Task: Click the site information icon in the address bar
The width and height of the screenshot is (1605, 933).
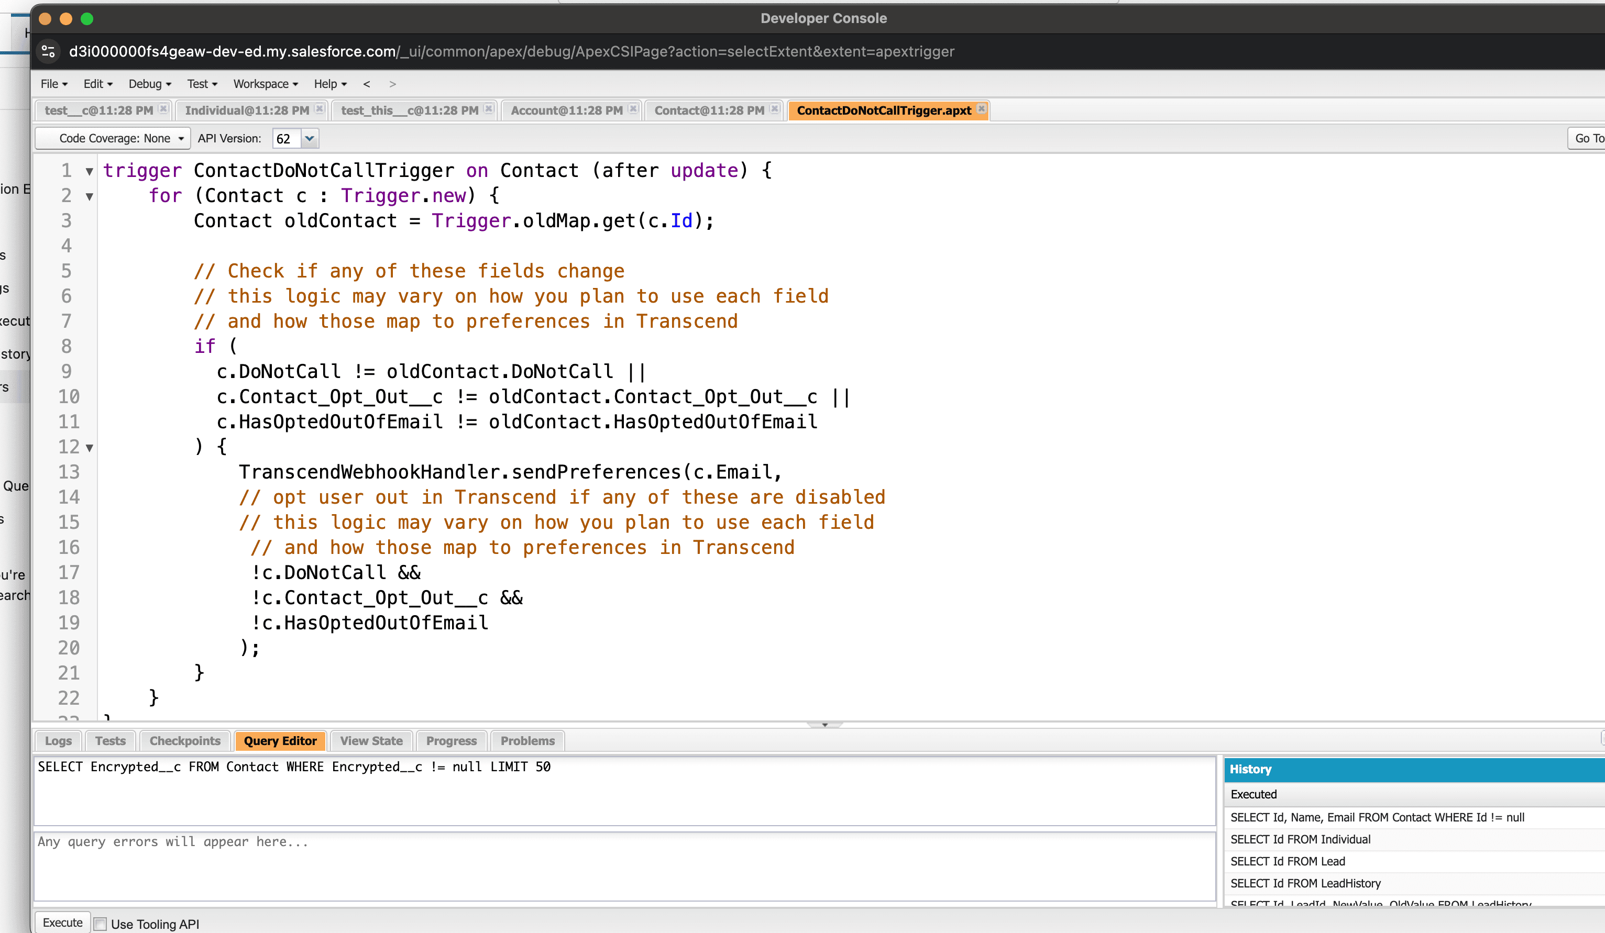Action: 48,51
